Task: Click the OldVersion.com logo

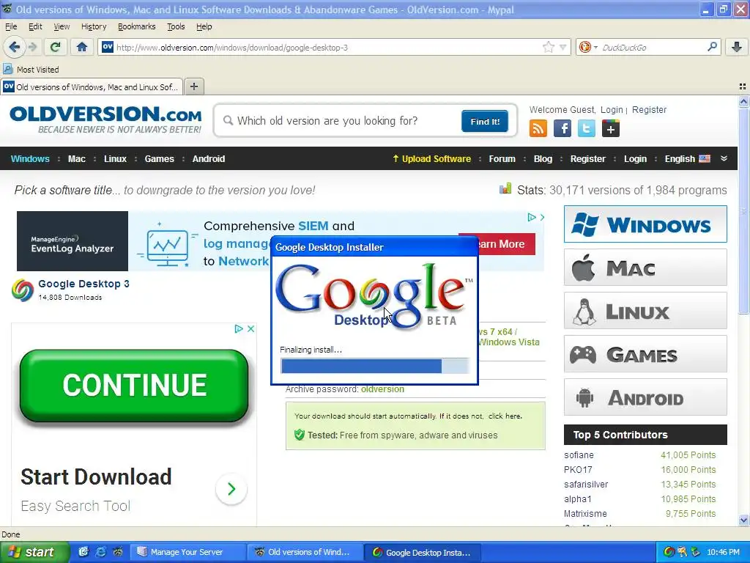Action: (105, 119)
